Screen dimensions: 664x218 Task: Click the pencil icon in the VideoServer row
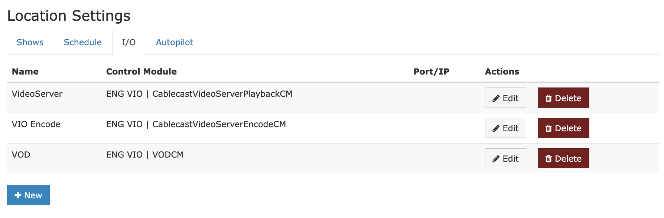[496, 98]
